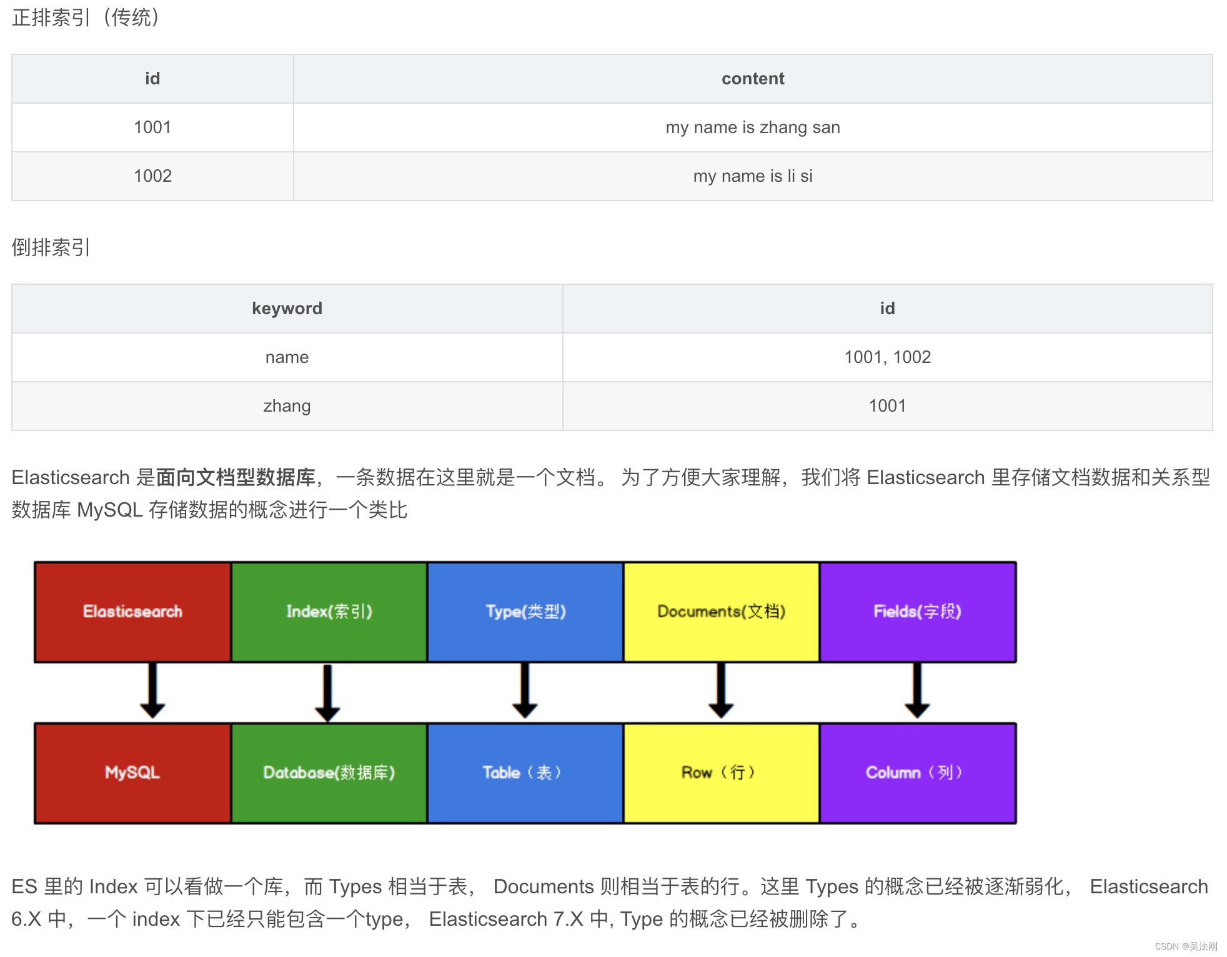1227x957 pixels.
Task: Click the '正排索引（传统）' heading
Action: pos(86,17)
